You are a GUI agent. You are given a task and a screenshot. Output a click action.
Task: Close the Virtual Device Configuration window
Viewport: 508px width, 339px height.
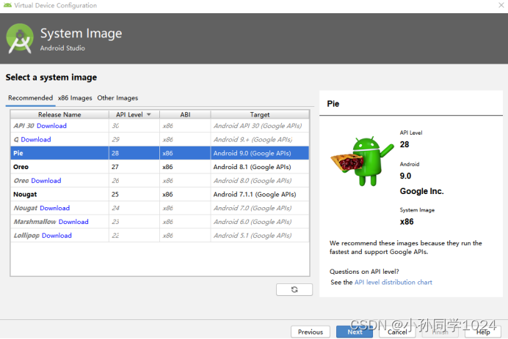[501, 5]
